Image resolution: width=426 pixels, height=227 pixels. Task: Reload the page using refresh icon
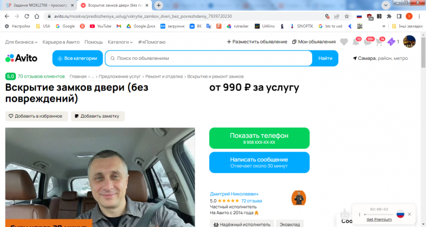point(27,16)
